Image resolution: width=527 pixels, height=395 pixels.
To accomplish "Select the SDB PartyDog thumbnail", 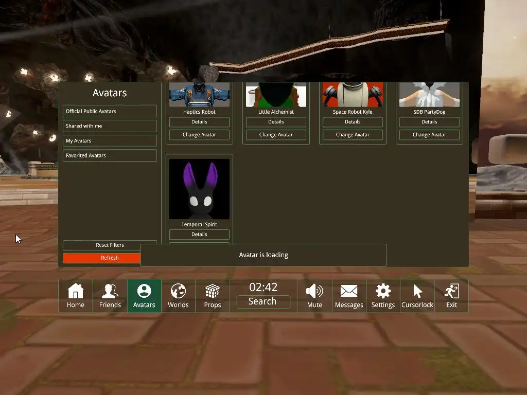I will 429,95.
